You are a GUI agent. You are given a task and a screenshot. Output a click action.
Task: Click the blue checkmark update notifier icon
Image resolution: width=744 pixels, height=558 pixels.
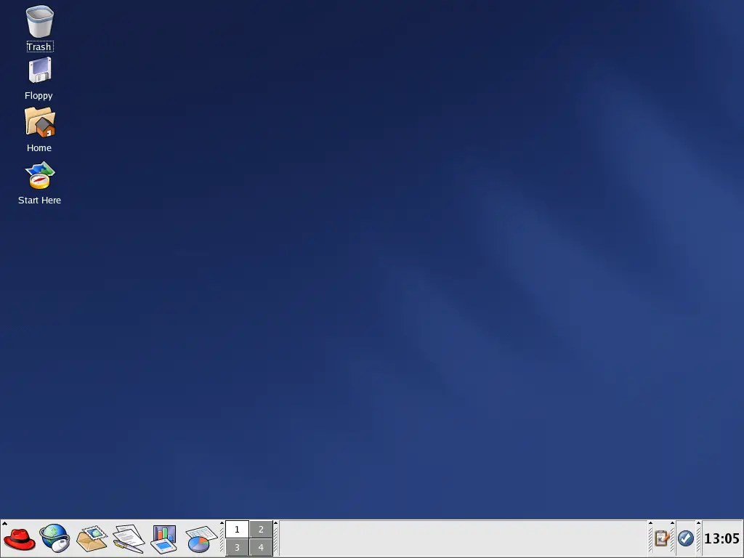(685, 538)
